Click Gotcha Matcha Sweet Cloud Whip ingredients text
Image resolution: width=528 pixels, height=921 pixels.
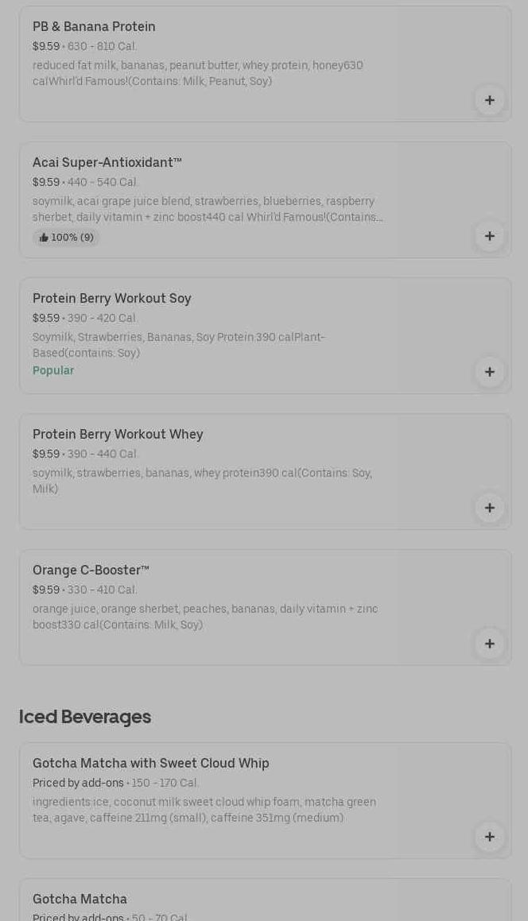tap(204, 810)
